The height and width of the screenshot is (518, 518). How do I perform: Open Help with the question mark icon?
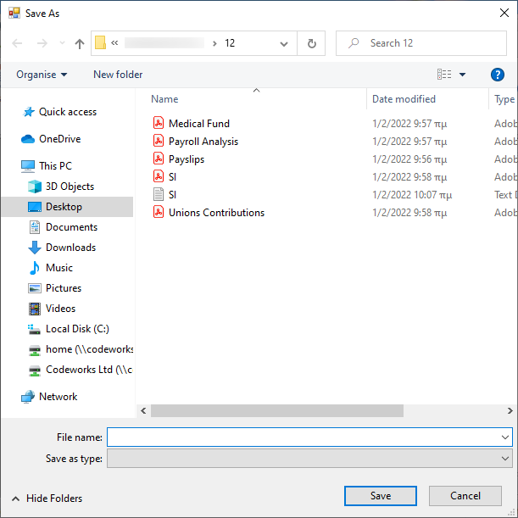tap(497, 75)
